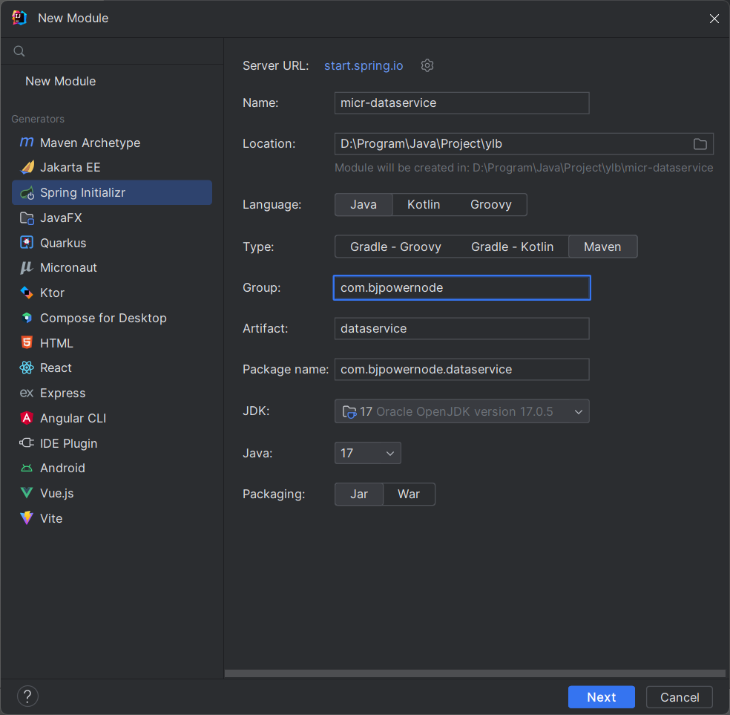Image resolution: width=730 pixels, height=715 pixels.
Task: Click the Android robot icon
Action: pos(27,468)
